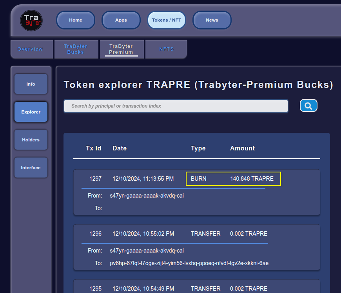Click transaction id 1295

[x=96, y=289]
